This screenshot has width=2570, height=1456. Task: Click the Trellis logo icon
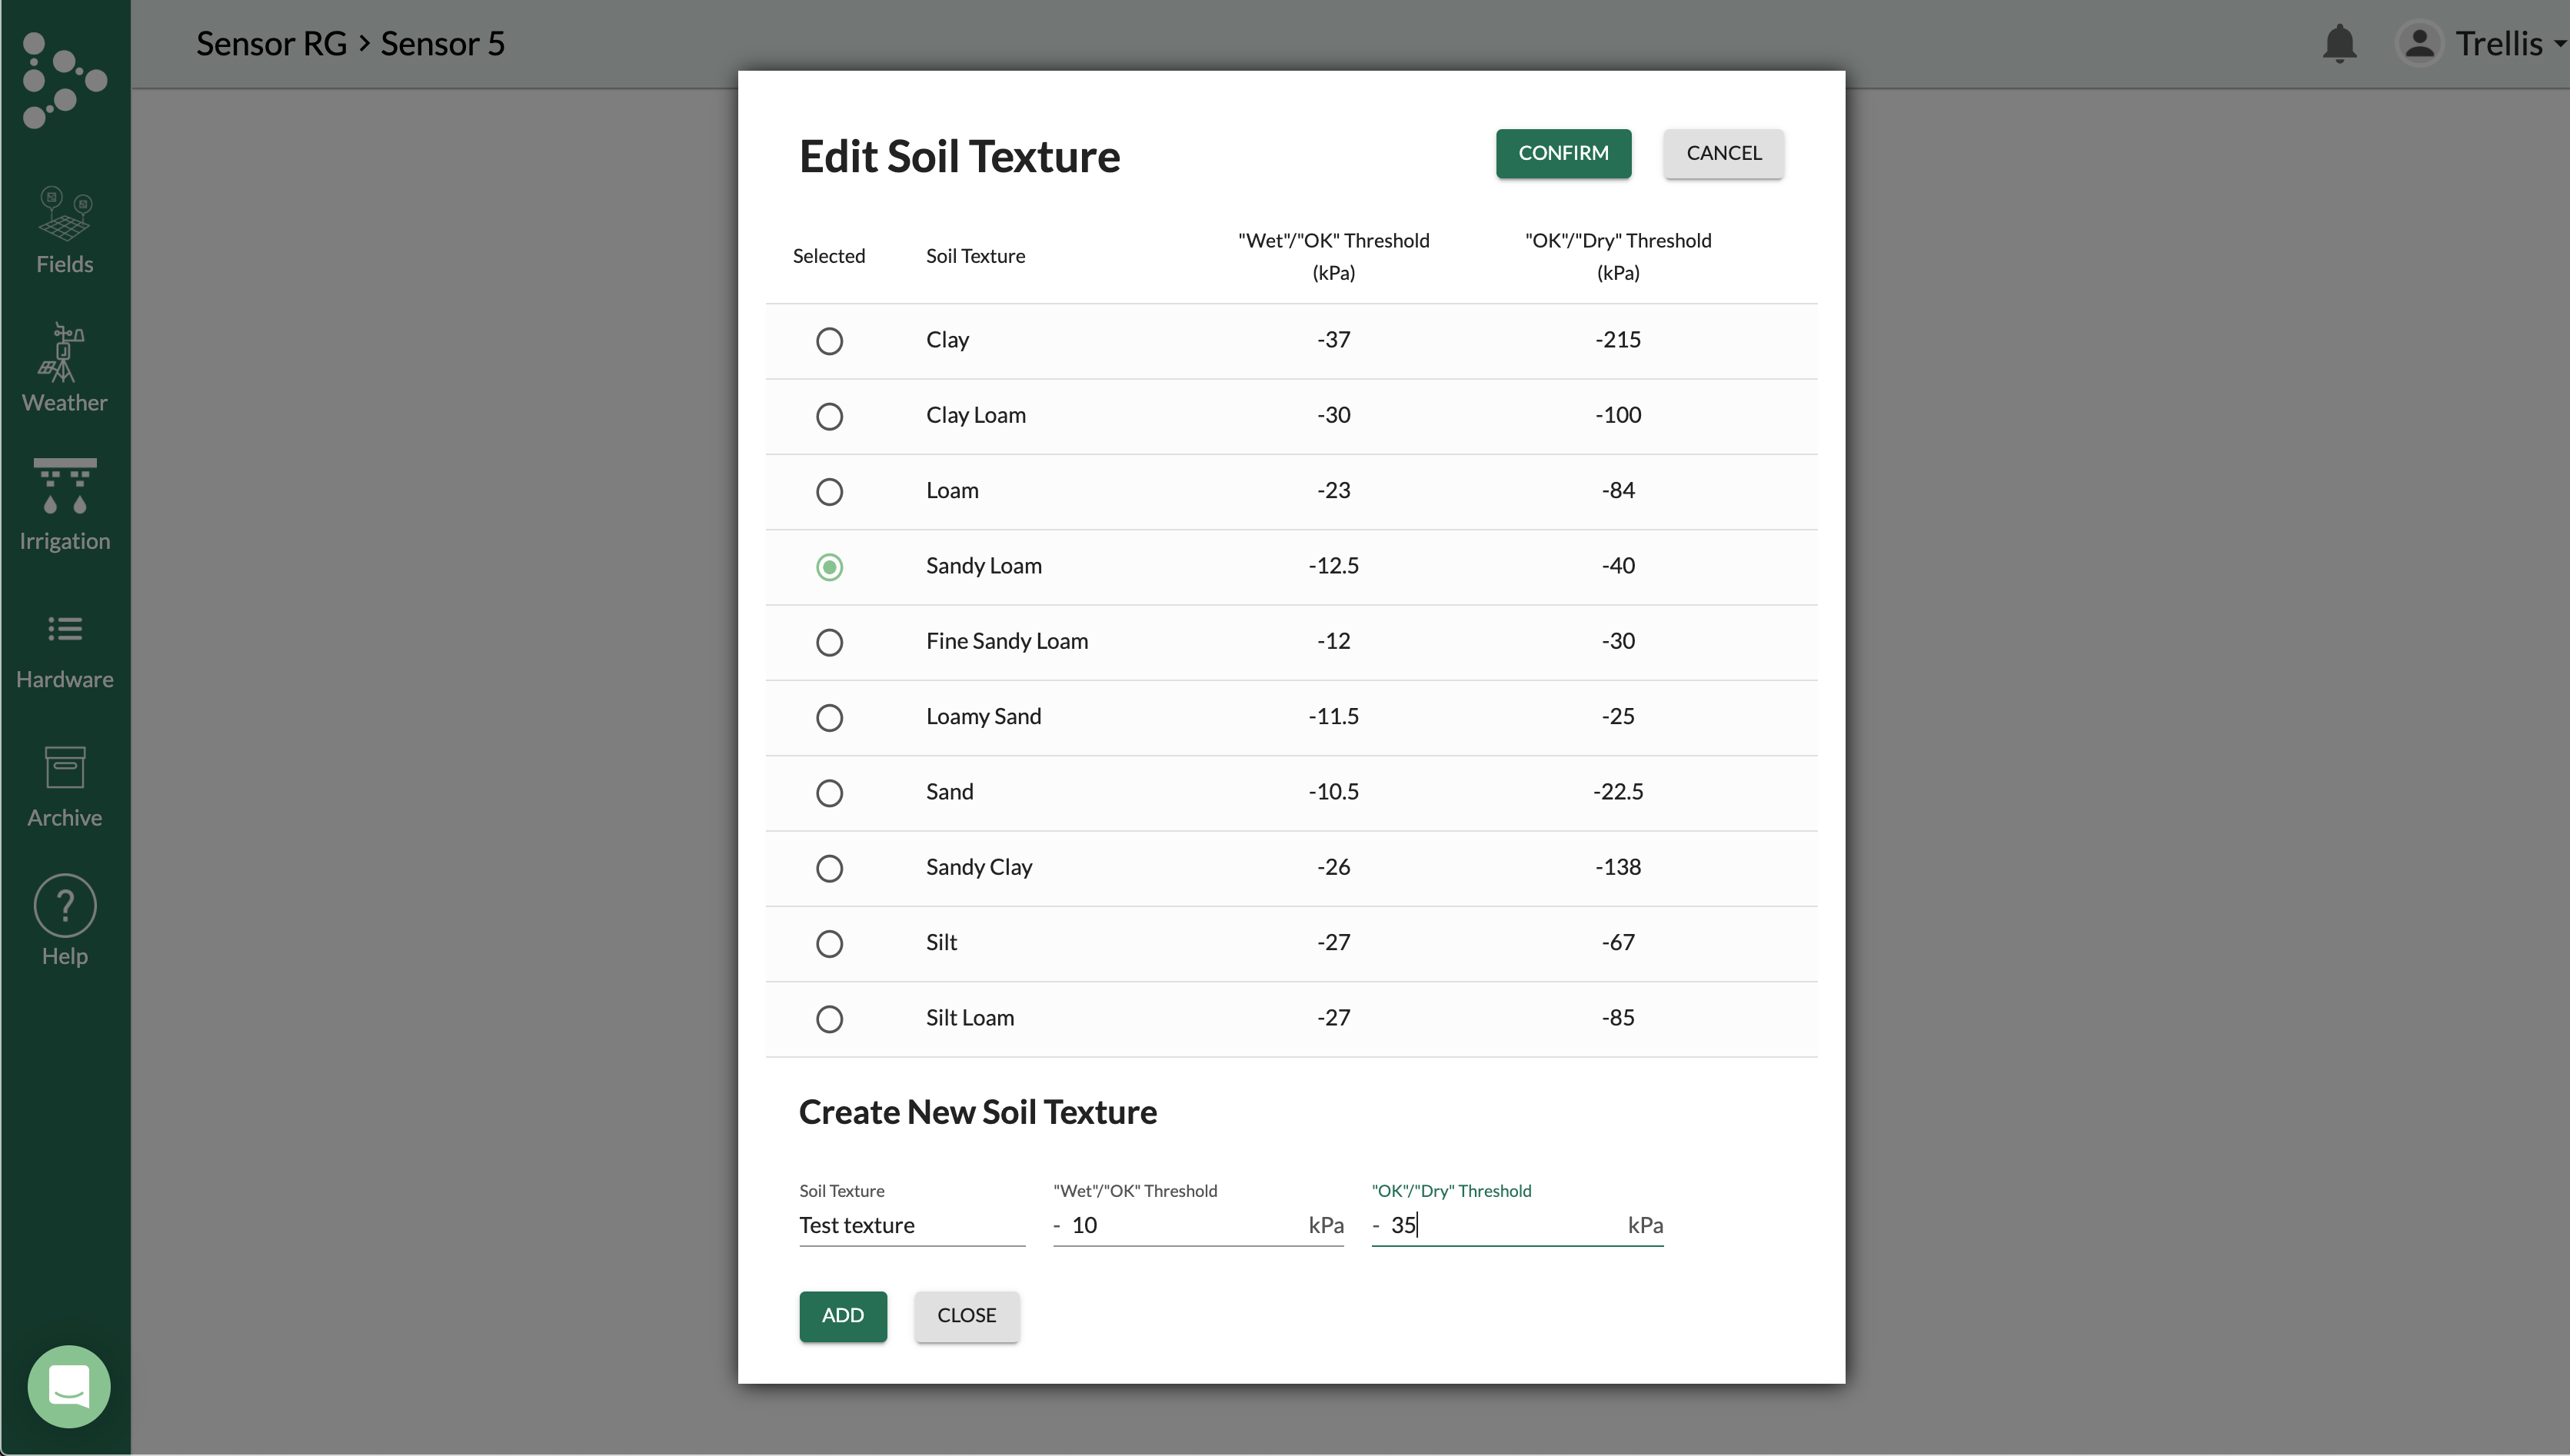(x=64, y=80)
